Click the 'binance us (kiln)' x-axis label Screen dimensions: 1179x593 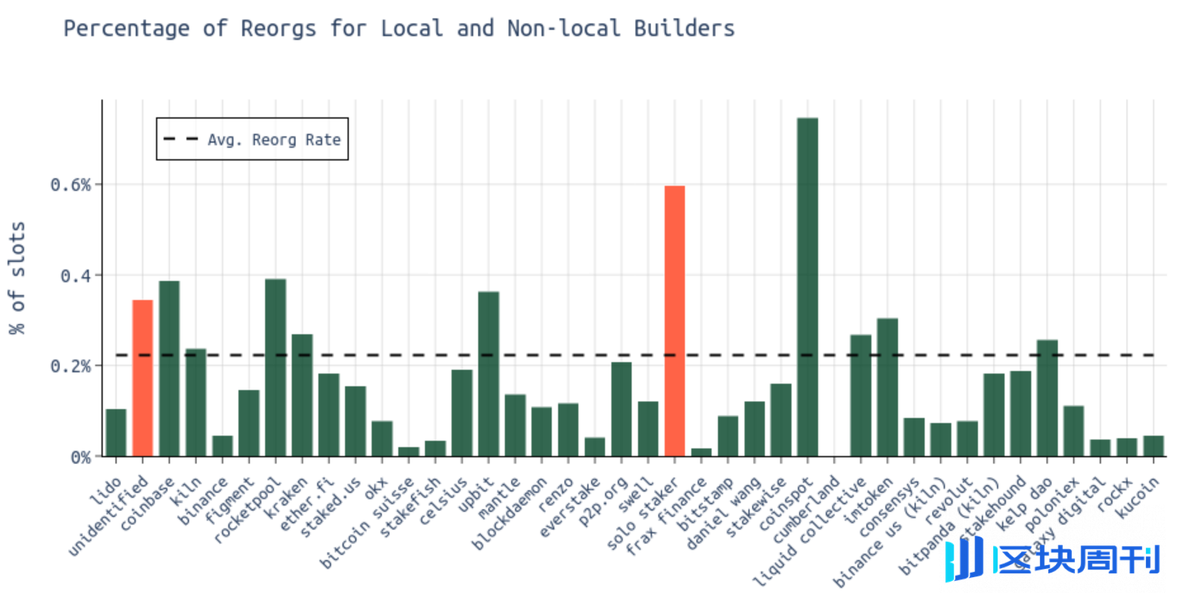890,532
